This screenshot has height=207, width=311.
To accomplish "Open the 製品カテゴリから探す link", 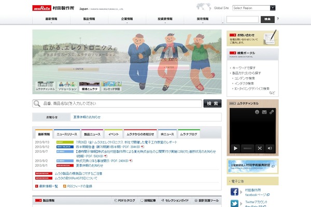I will (x=247, y=73).
